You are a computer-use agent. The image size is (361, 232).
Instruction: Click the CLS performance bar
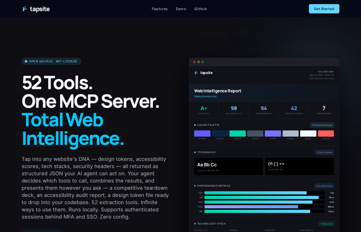pos(265,202)
